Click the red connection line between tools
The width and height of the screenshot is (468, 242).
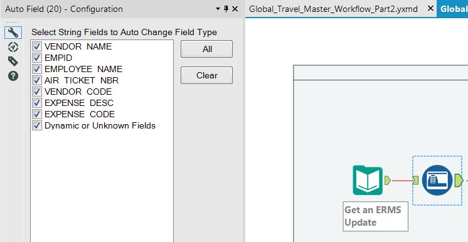402,181
